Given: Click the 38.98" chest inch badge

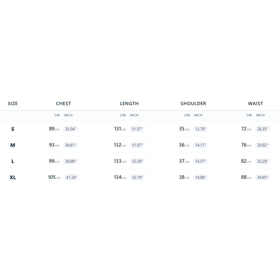Looking at the screenshot, I should [70, 161].
